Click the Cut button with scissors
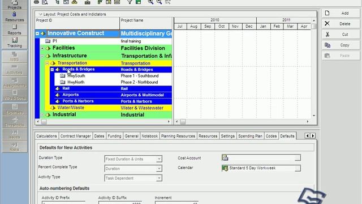Screen dimensions: 362x204 [x=341, y=35]
